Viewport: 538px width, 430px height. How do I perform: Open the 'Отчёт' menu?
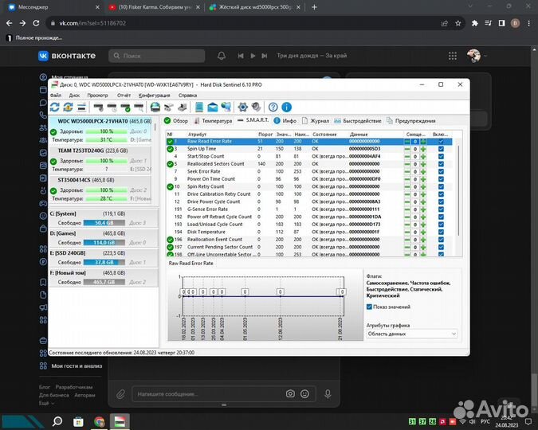coord(124,95)
